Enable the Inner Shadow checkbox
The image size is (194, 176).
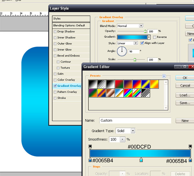click(55, 38)
